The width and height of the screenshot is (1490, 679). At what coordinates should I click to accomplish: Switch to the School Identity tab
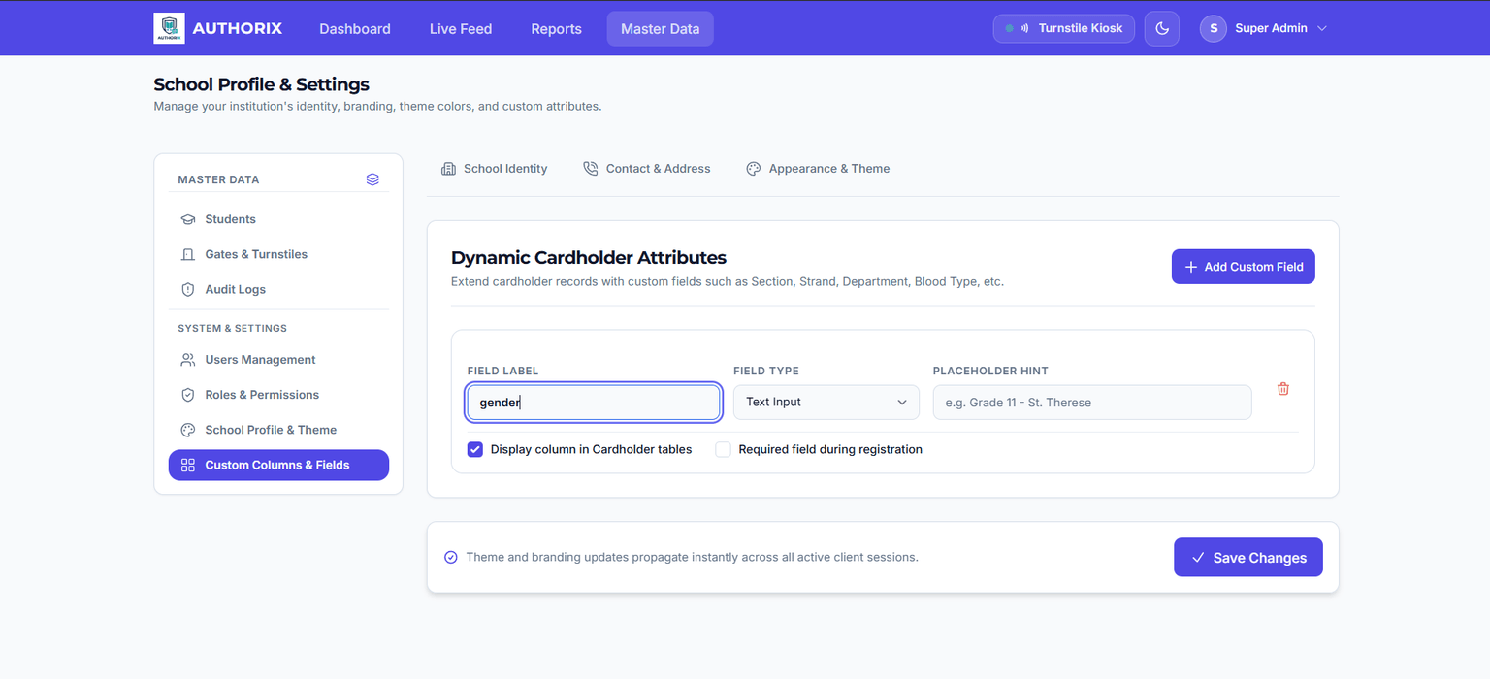click(495, 169)
